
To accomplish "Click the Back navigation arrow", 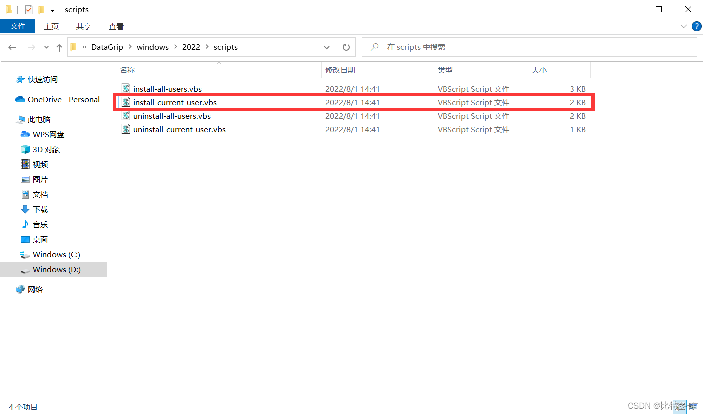I will (x=12, y=47).
